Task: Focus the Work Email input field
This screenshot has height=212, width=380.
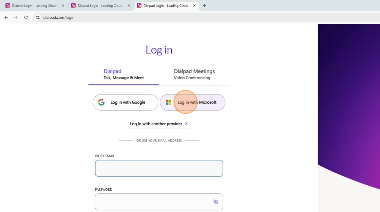Action: point(159,168)
